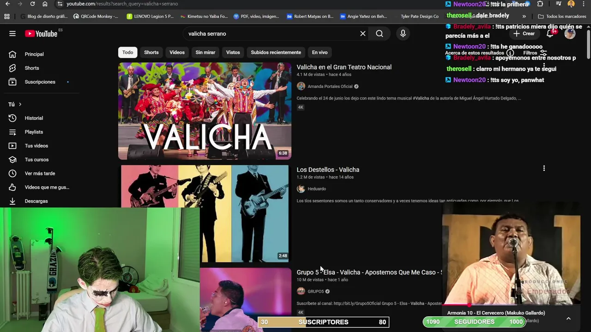Open the video title Valicha en el Gran Teatro Nacional
Viewport: 591px width, 332px height.
click(344, 67)
